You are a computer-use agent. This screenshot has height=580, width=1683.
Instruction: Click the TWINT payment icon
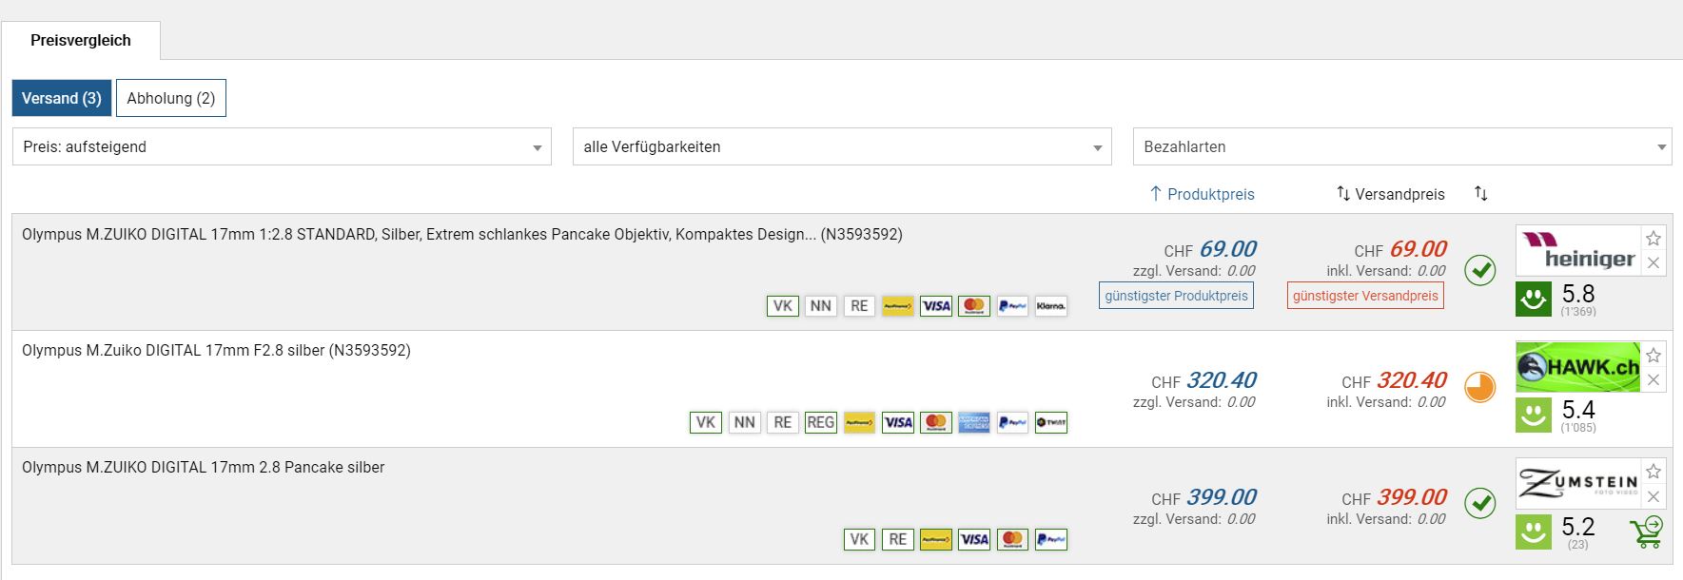click(1050, 423)
